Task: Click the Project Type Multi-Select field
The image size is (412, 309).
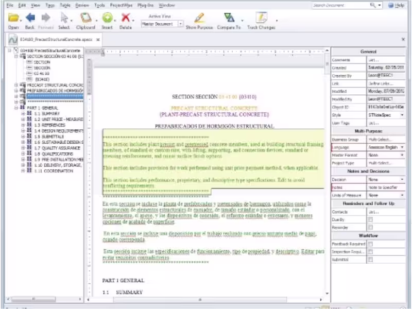Action: tap(386, 163)
